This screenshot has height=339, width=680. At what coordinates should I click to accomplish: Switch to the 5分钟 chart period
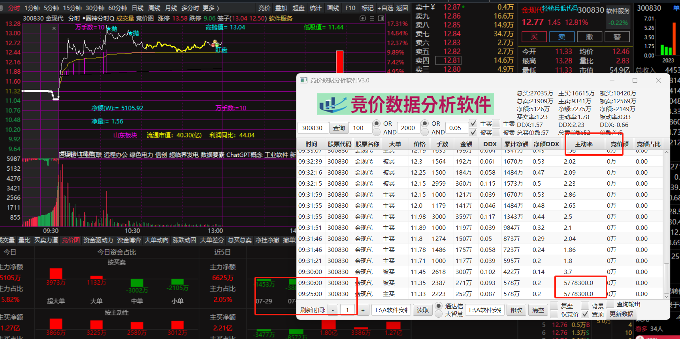51,8
